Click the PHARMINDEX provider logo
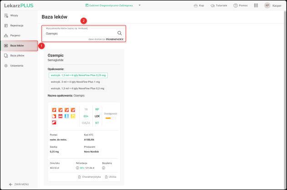This screenshot has width=287, height=190. click(x=115, y=39)
